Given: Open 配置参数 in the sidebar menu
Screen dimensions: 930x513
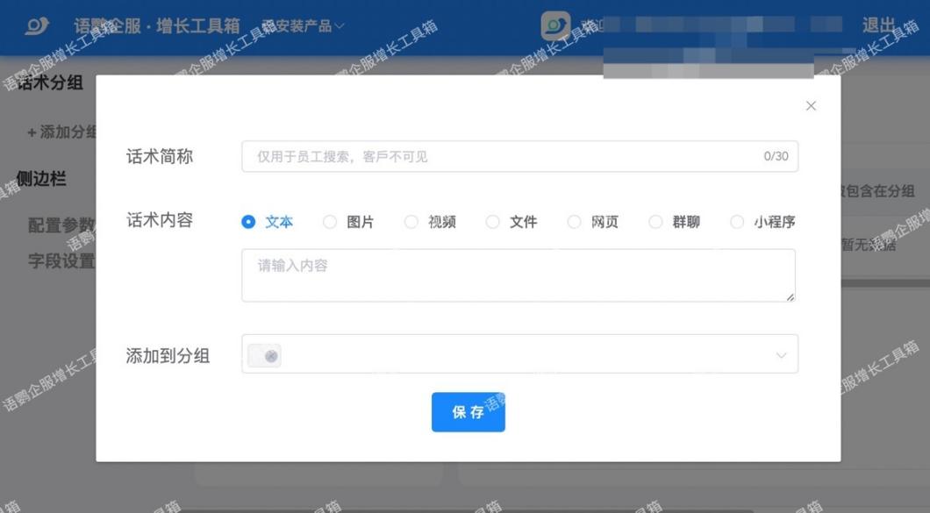Looking at the screenshot, I should [x=61, y=225].
